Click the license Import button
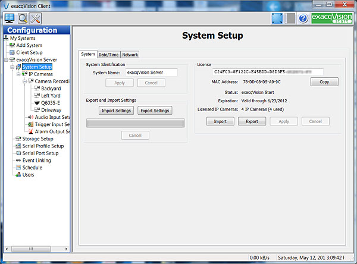The height and width of the screenshot is (264, 357). (x=220, y=121)
